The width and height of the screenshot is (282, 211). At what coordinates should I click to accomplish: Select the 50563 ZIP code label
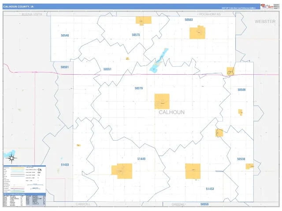pyautogui.click(x=189, y=20)
